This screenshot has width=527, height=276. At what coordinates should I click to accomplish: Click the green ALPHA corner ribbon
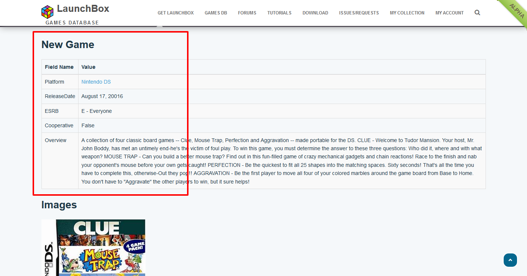[516, 11]
